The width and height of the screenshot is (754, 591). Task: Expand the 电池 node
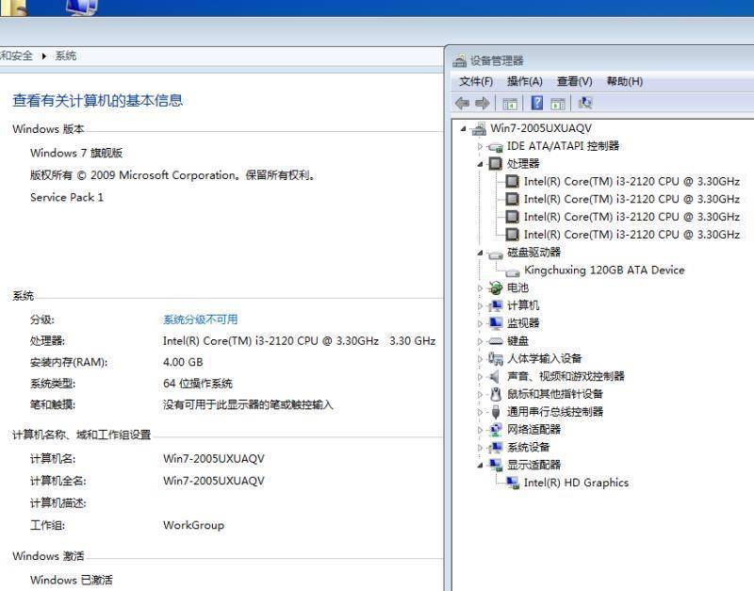(x=480, y=288)
